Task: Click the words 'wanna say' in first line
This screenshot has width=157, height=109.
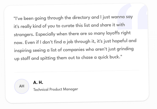Action: pos(122,17)
